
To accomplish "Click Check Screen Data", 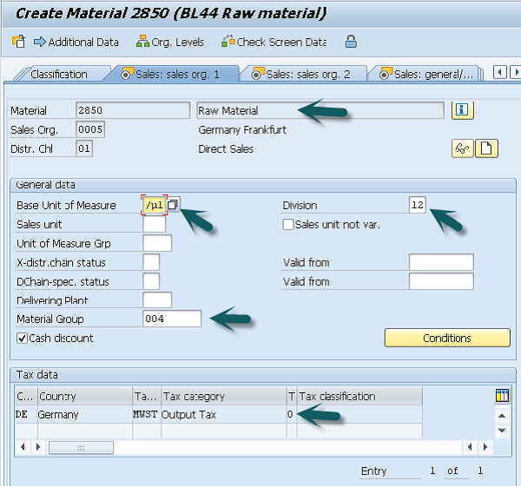I will pyautogui.click(x=274, y=43).
